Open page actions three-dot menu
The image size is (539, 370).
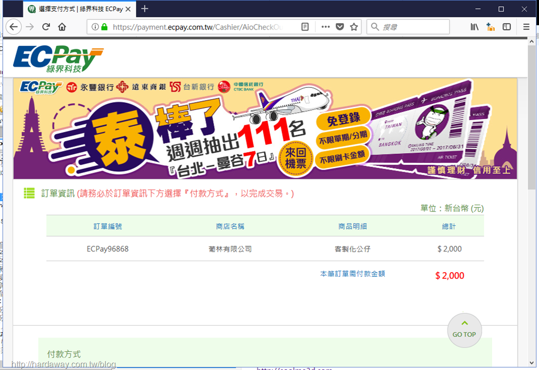click(x=325, y=27)
